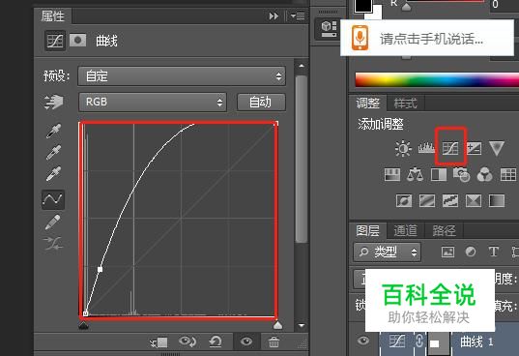Screen dimensions: 519x356
Task: Open the 类型 layer filter dropdown
Action: pyautogui.click(x=387, y=252)
